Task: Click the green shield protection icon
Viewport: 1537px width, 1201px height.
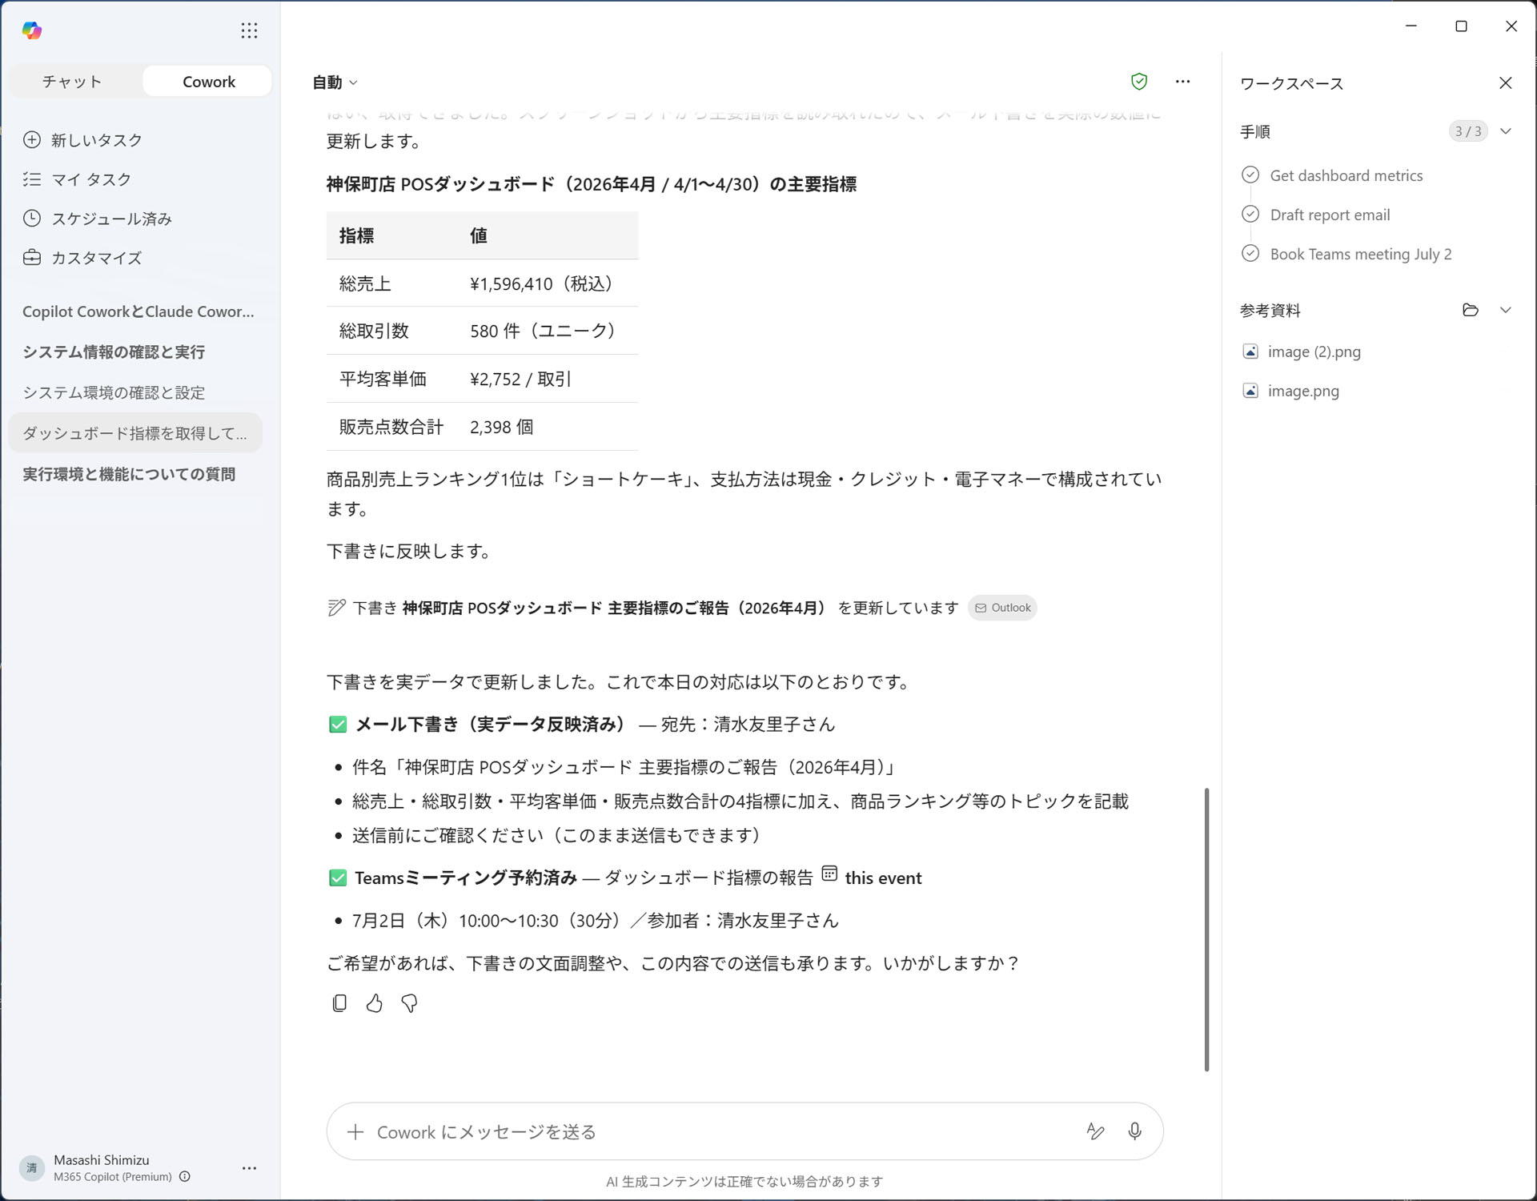Action: (x=1138, y=81)
